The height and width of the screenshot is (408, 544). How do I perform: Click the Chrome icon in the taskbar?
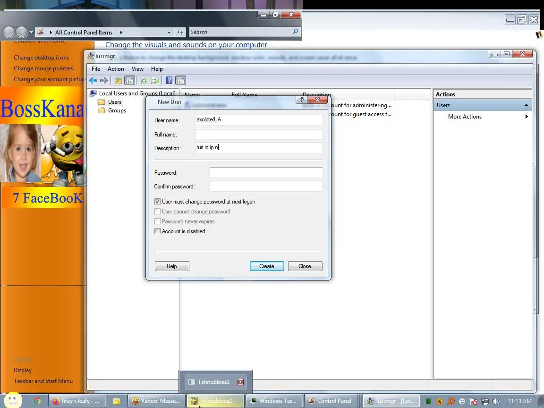(37, 401)
